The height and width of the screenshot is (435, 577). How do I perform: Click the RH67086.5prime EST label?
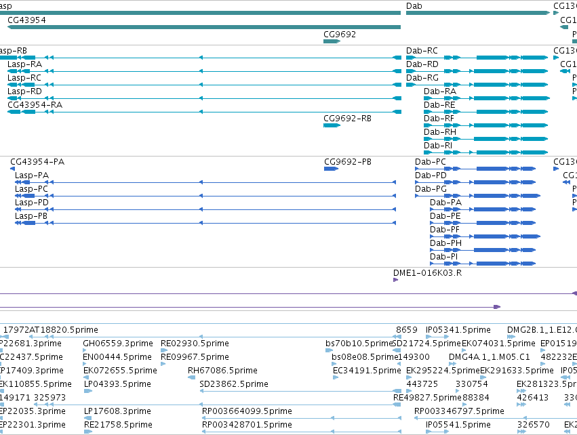tap(222, 371)
